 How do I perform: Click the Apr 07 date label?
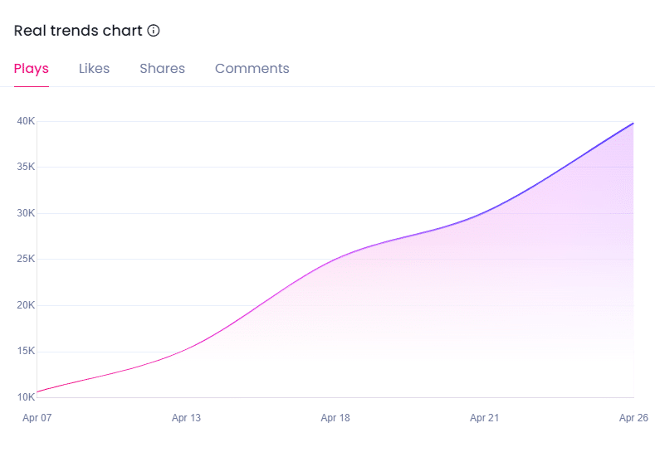coord(37,418)
